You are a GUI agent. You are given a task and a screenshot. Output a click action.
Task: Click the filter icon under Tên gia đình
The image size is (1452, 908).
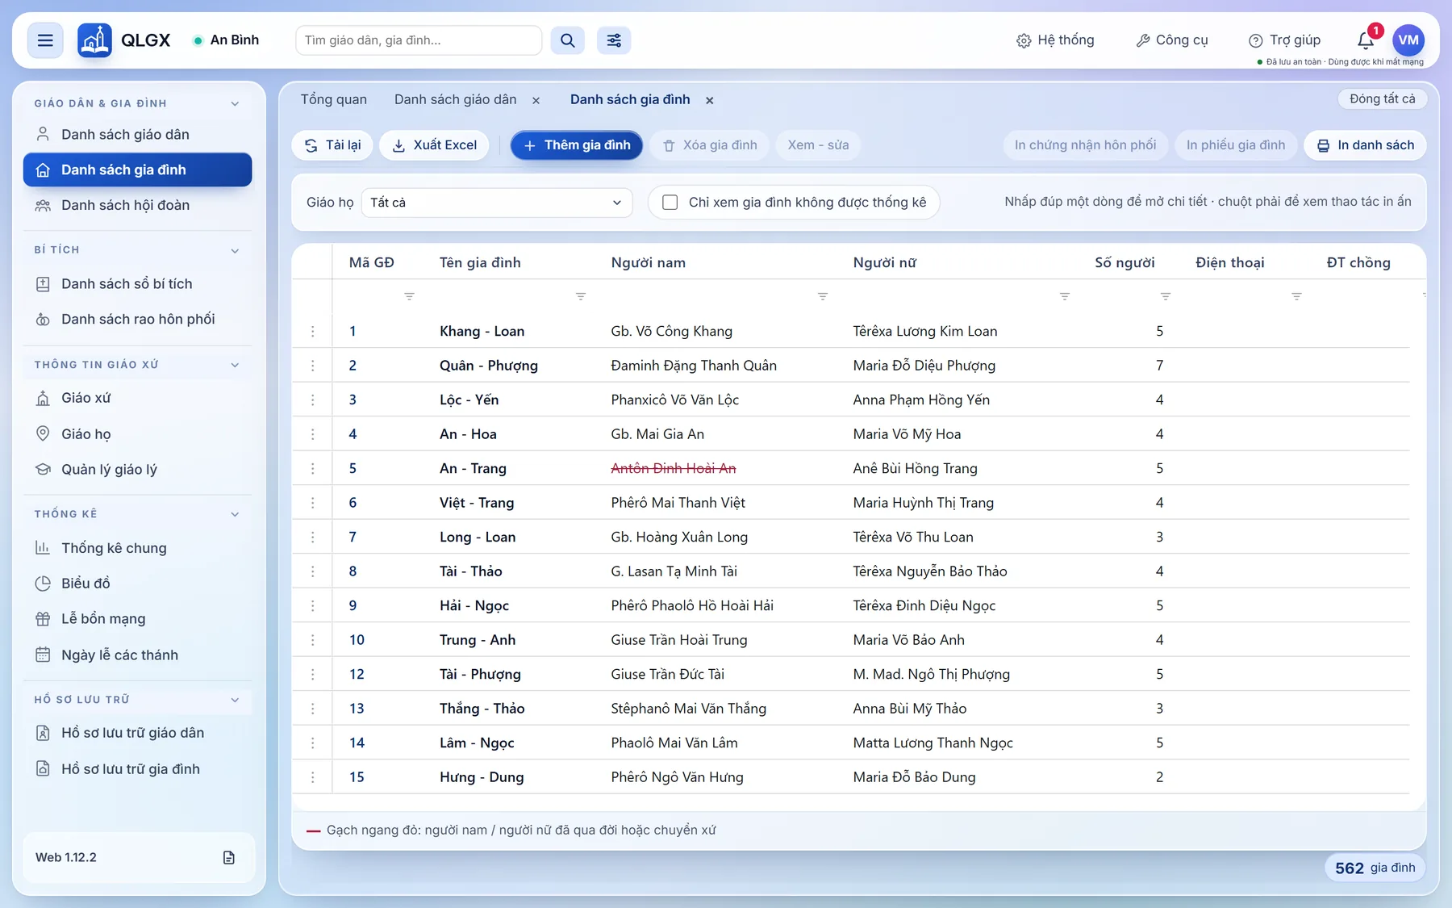pyautogui.click(x=581, y=296)
